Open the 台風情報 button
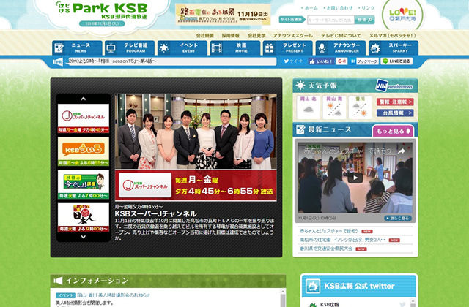The height and width of the screenshot is (307, 469). click(x=395, y=113)
